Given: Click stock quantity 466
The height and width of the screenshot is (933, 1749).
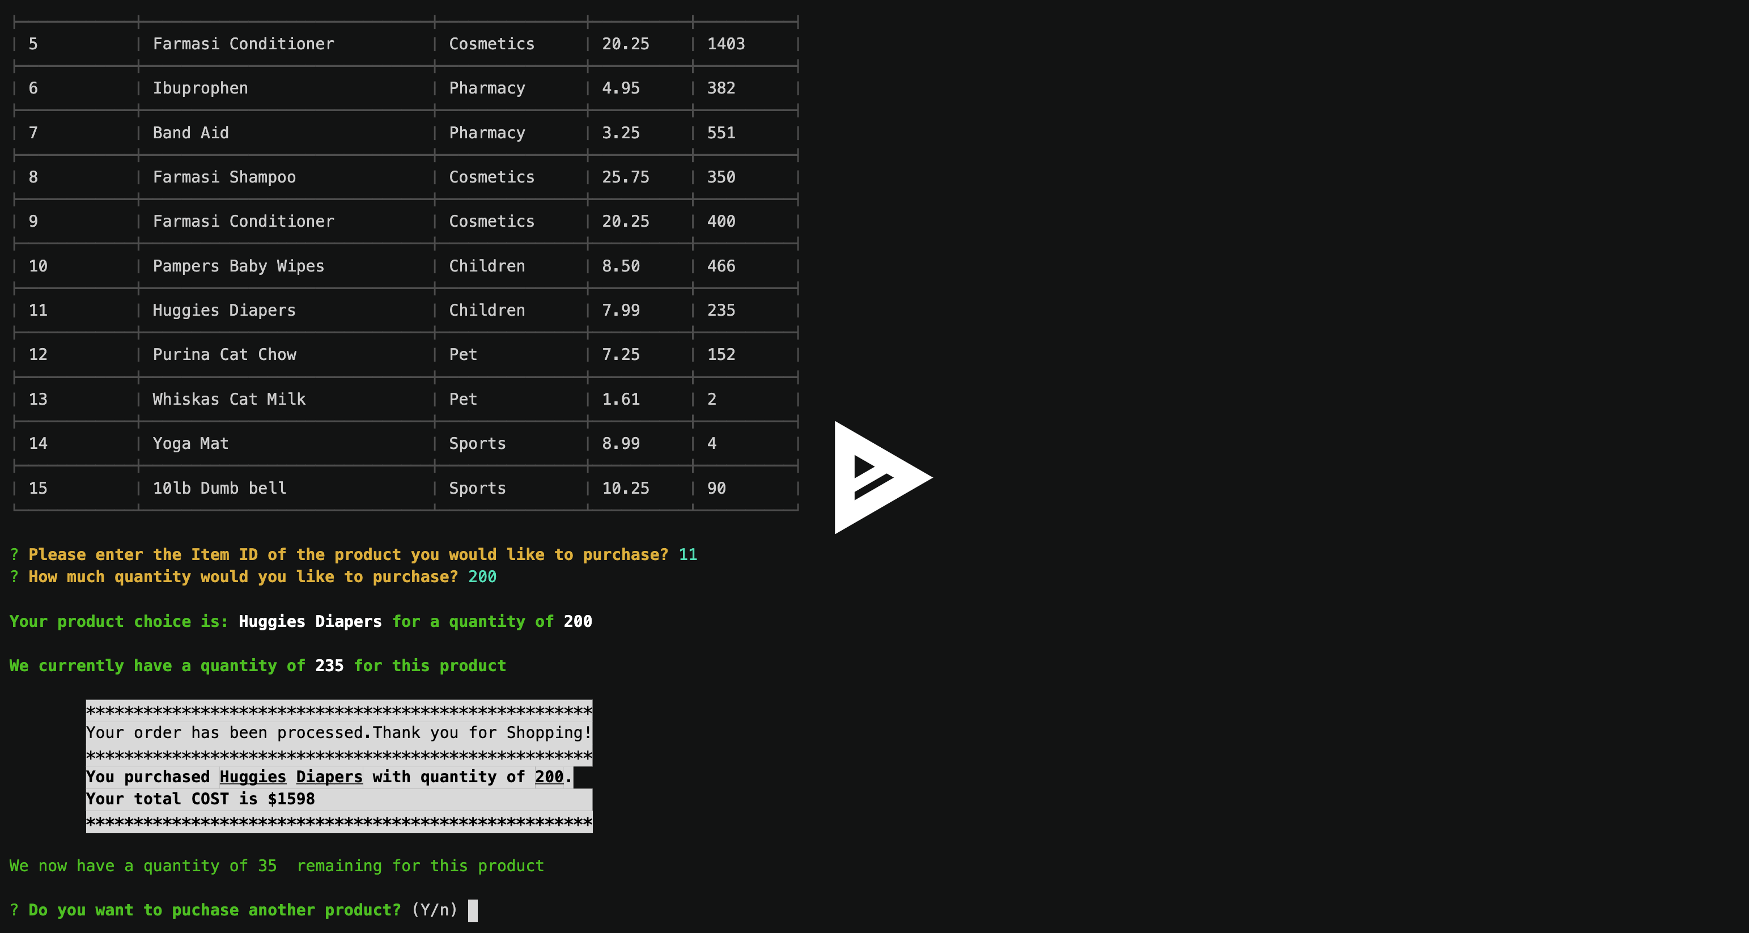Looking at the screenshot, I should [x=721, y=266].
